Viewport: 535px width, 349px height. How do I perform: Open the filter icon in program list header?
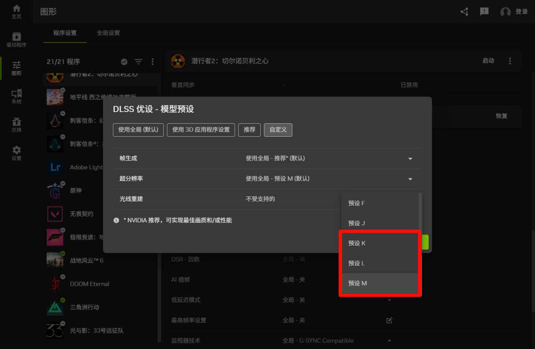[x=138, y=62]
